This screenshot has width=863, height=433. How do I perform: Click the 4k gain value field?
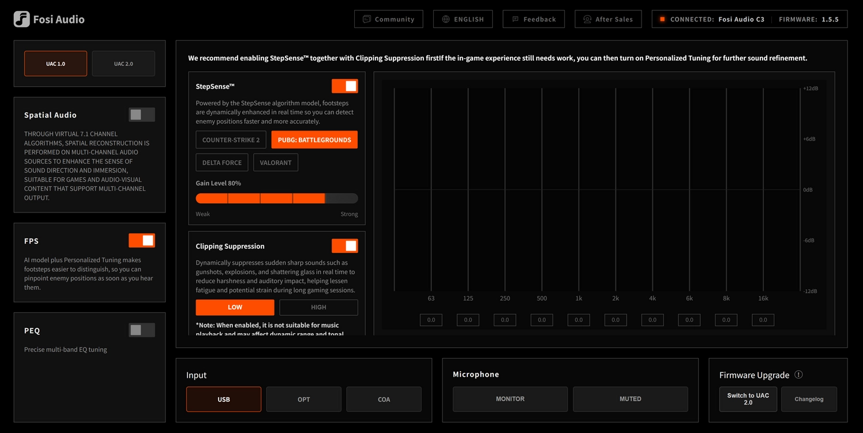652,320
